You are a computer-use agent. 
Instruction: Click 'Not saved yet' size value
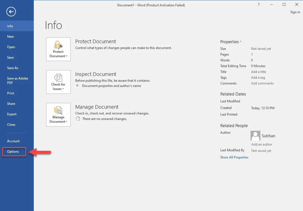click(x=261, y=49)
